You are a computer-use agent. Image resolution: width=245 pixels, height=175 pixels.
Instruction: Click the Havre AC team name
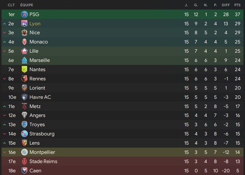40,97
